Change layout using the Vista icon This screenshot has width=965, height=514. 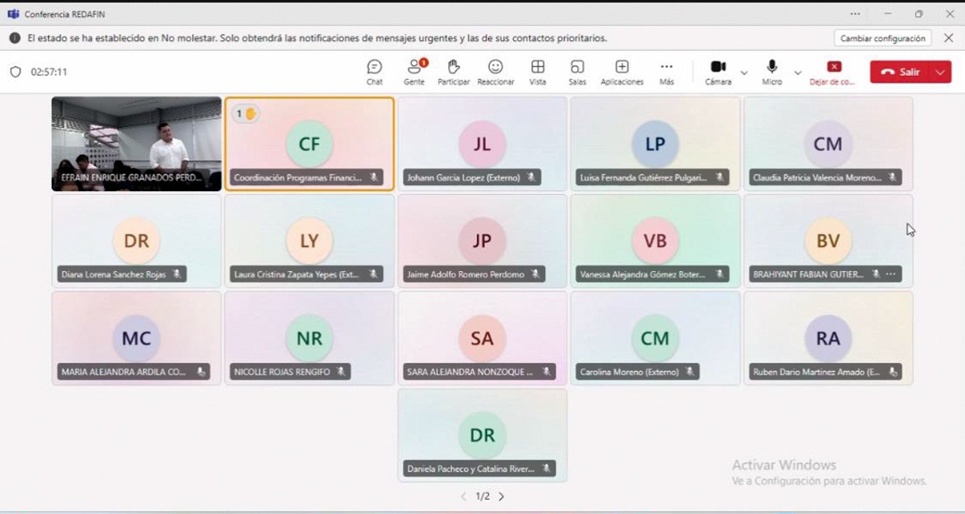point(537,72)
